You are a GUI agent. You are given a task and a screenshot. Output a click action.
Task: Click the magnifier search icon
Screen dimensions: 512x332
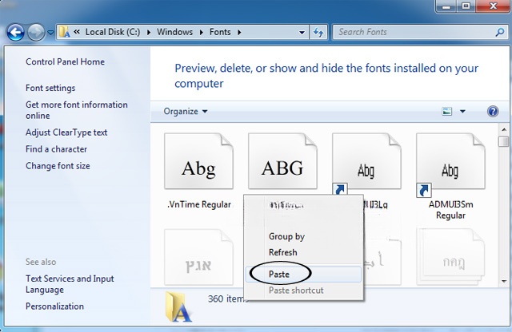pyautogui.click(x=500, y=32)
